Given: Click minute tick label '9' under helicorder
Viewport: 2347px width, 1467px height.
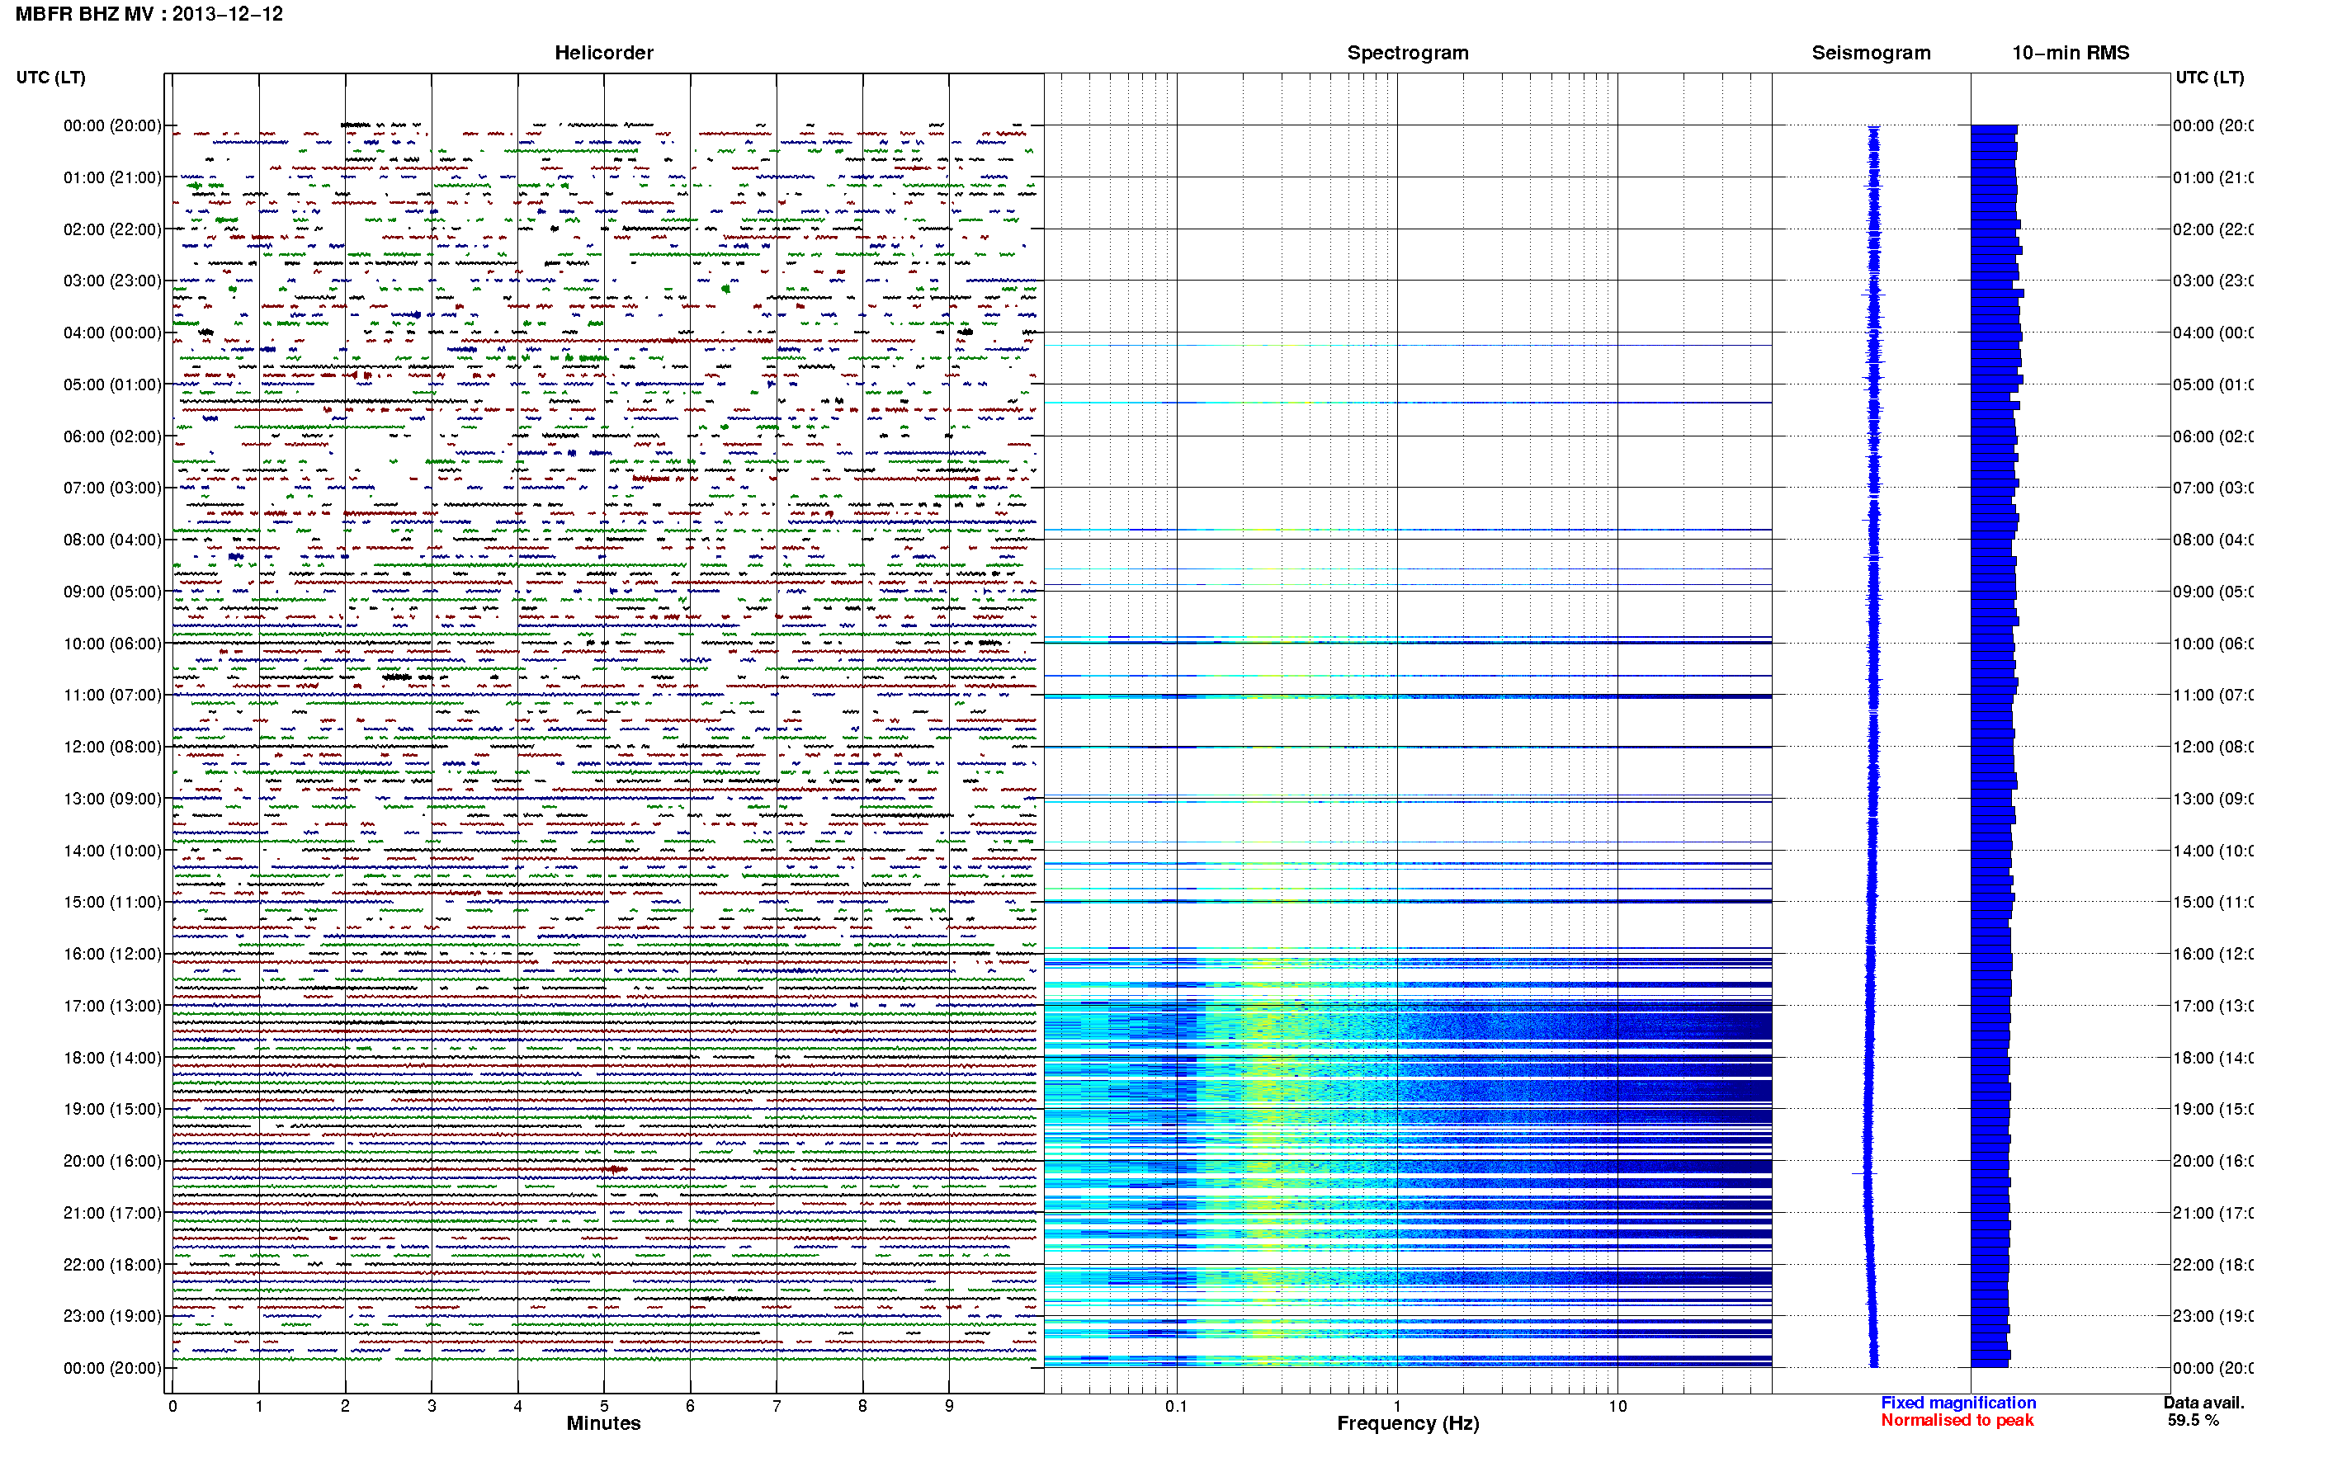Looking at the screenshot, I should 949,1406.
